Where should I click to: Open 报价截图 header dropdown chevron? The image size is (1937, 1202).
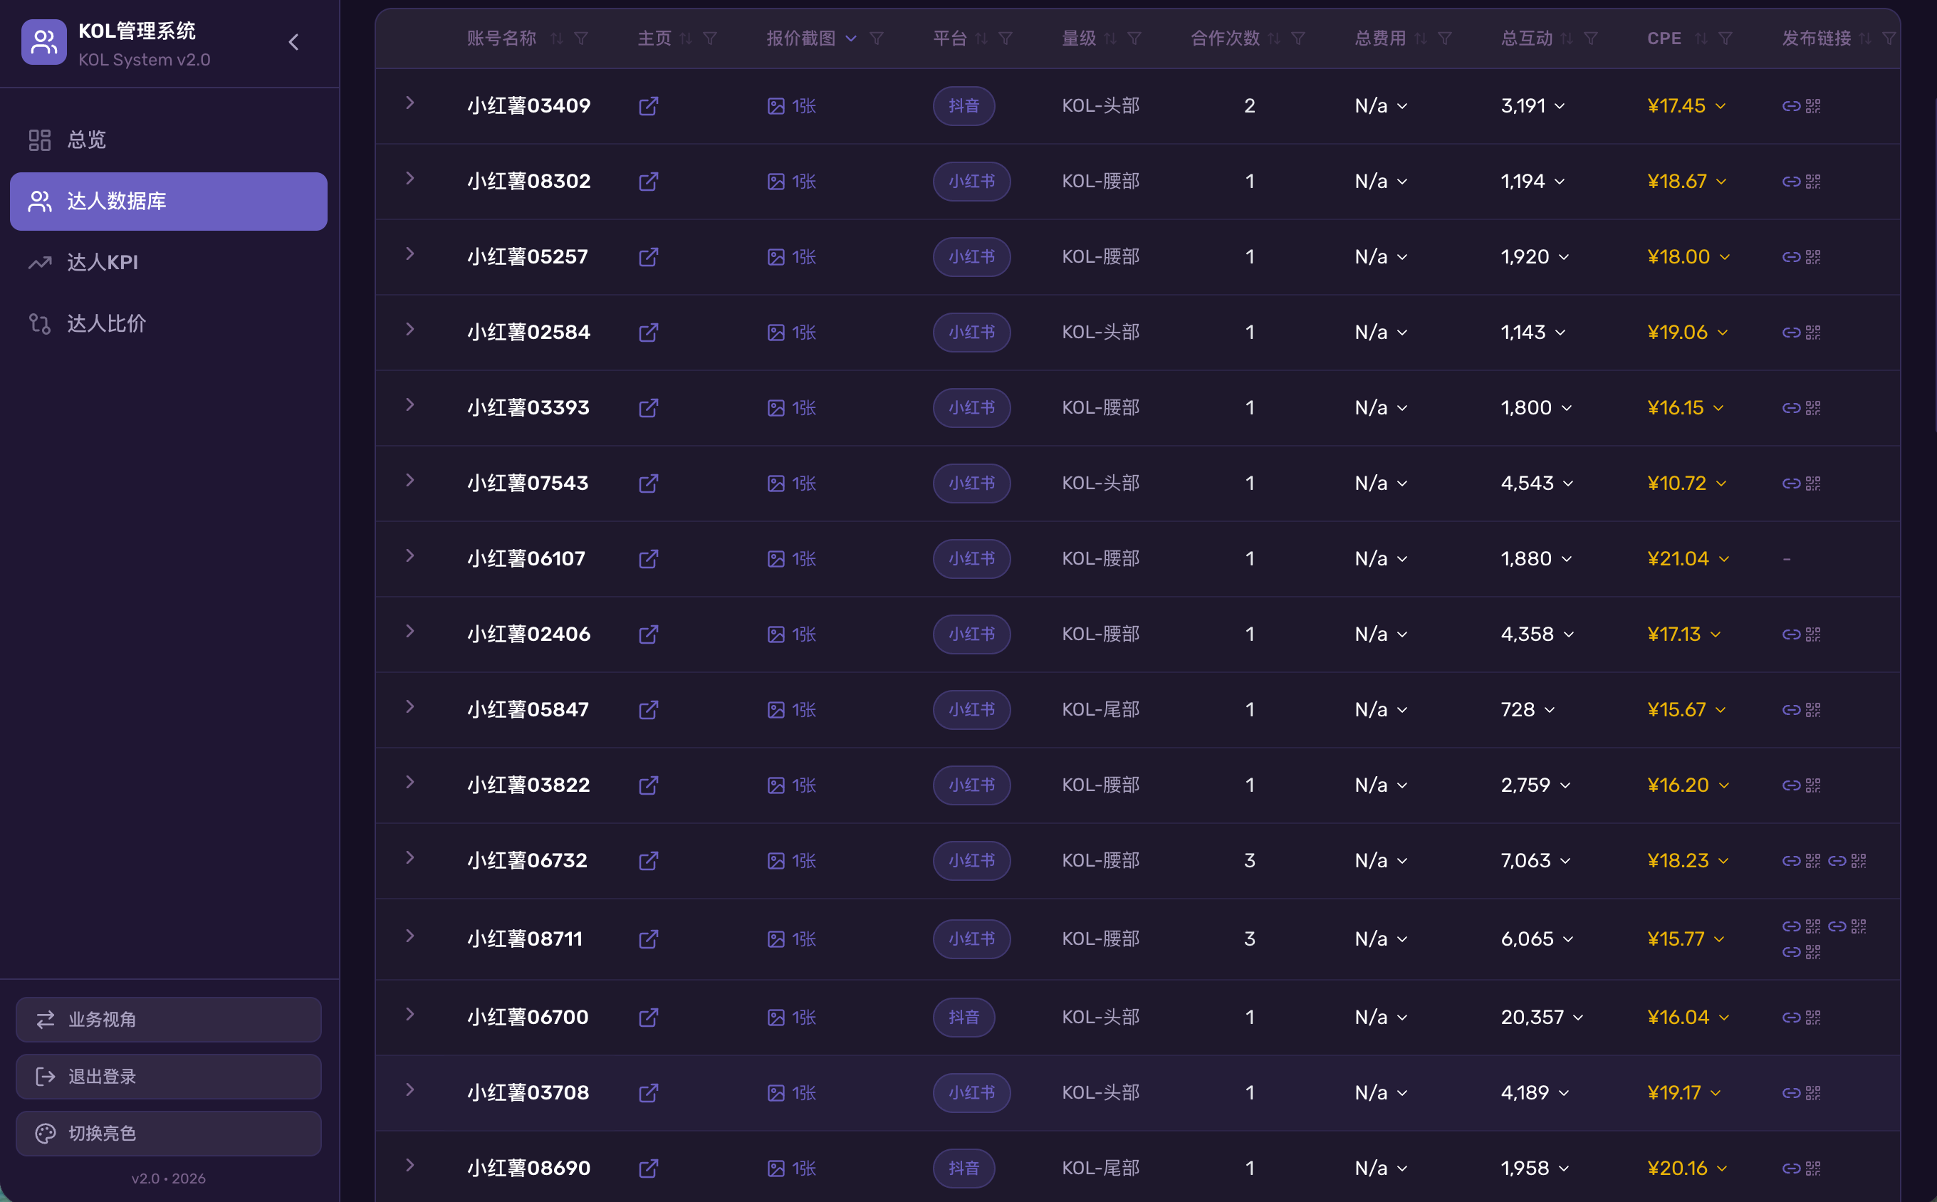(850, 38)
